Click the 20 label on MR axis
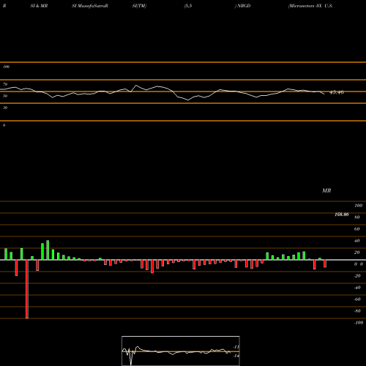Viewport: 366px width, 366px height. click(357, 253)
